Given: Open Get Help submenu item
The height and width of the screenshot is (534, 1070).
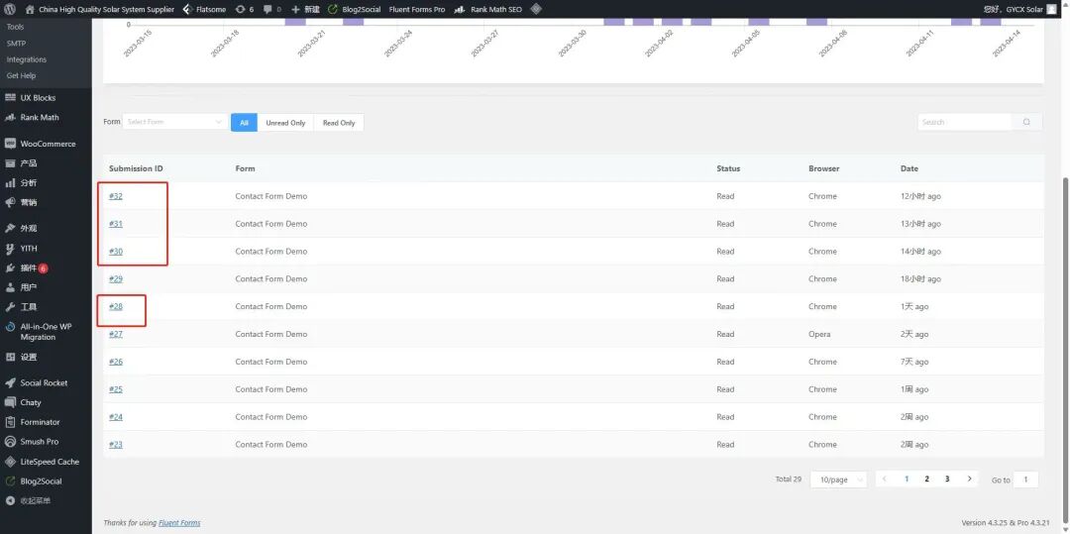Looking at the screenshot, I should [21, 75].
